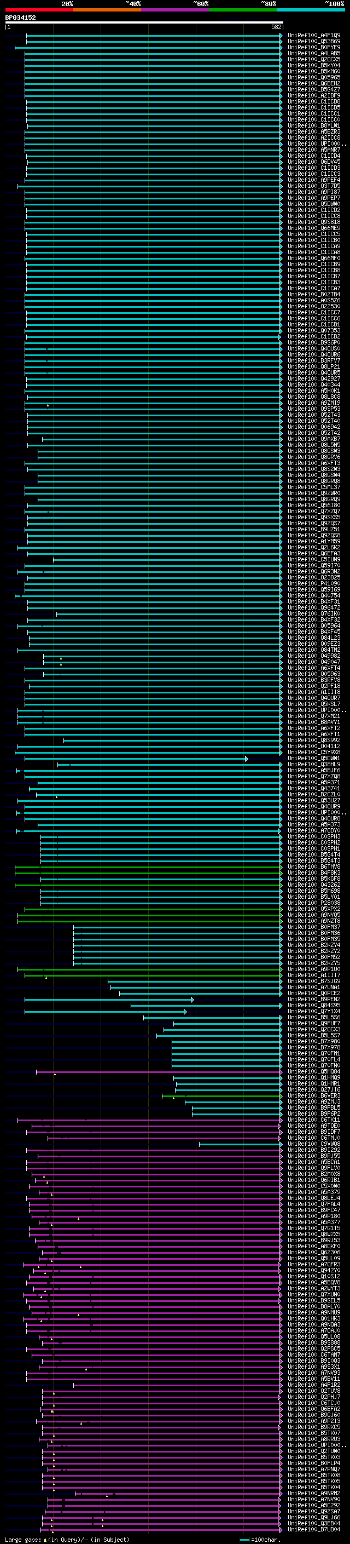350x1544 pixels.
Task: Click the query end position 582
Action: tap(276, 27)
